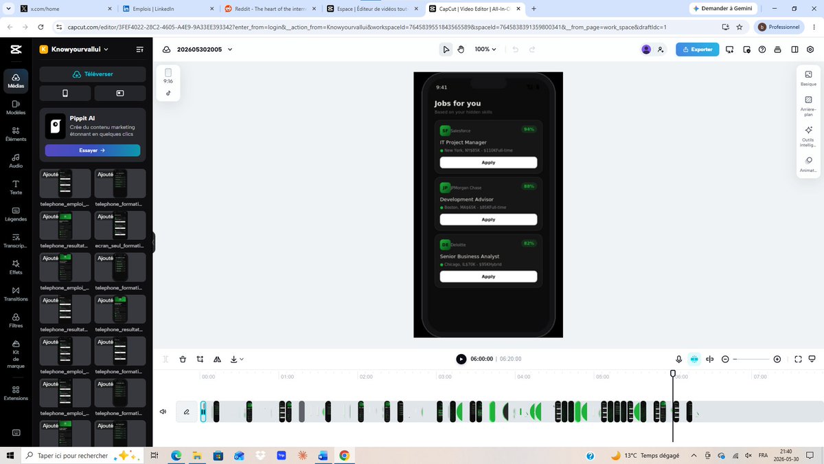This screenshot has height=464, width=824.
Task: Mute the timeline track speaker icon
Action: click(x=163, y=412)
